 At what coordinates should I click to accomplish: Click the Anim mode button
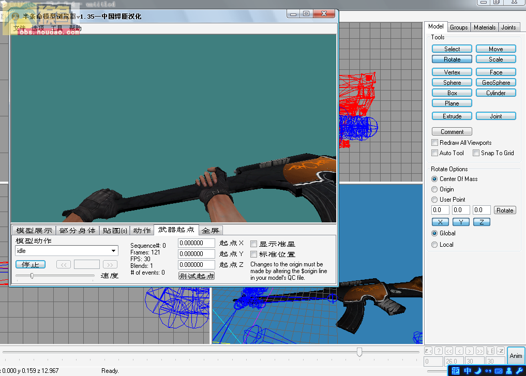516,355
